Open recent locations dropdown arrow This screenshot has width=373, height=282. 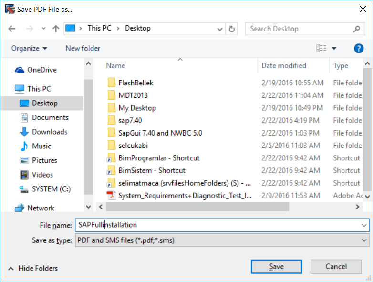pyautogui.click(x=43, y=29)
